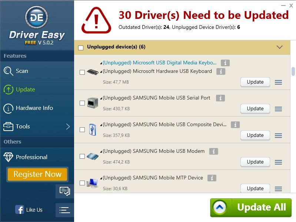
Task: Click the driver list scrollbar thumb
Action: (293, 71)
